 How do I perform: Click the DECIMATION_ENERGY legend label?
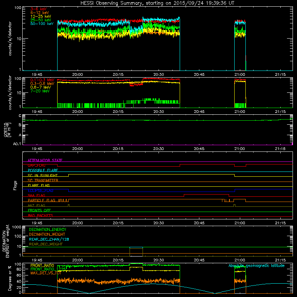pos(48,229)
